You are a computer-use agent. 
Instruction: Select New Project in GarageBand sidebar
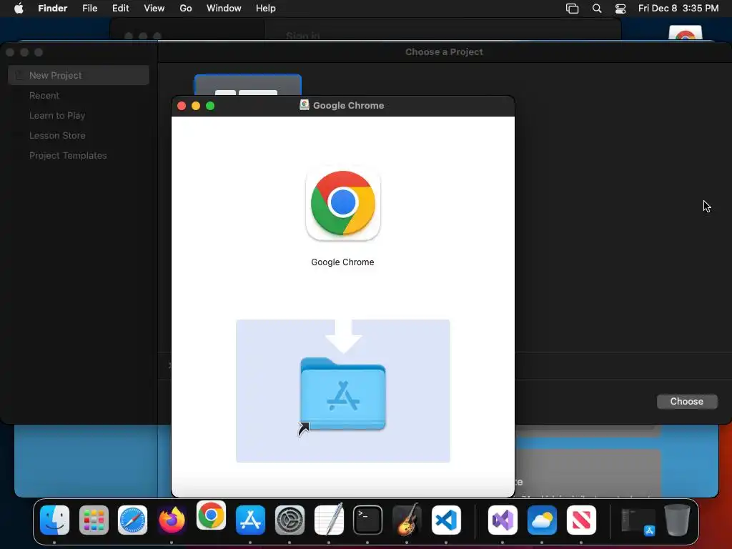tap(79, 75)
